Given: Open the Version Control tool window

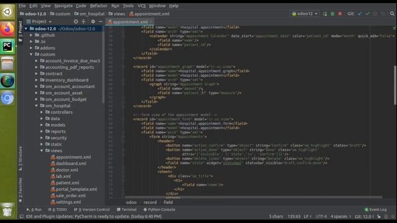Looking at the screenshot, I should (x=92, y=209).
